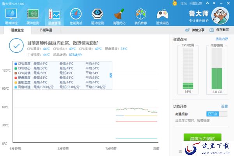Click CPU温度 value 44℃ in summary

[46, 49]
